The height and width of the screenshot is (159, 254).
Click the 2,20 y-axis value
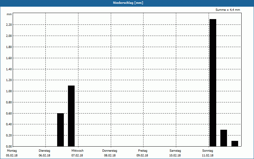point(9,25)
